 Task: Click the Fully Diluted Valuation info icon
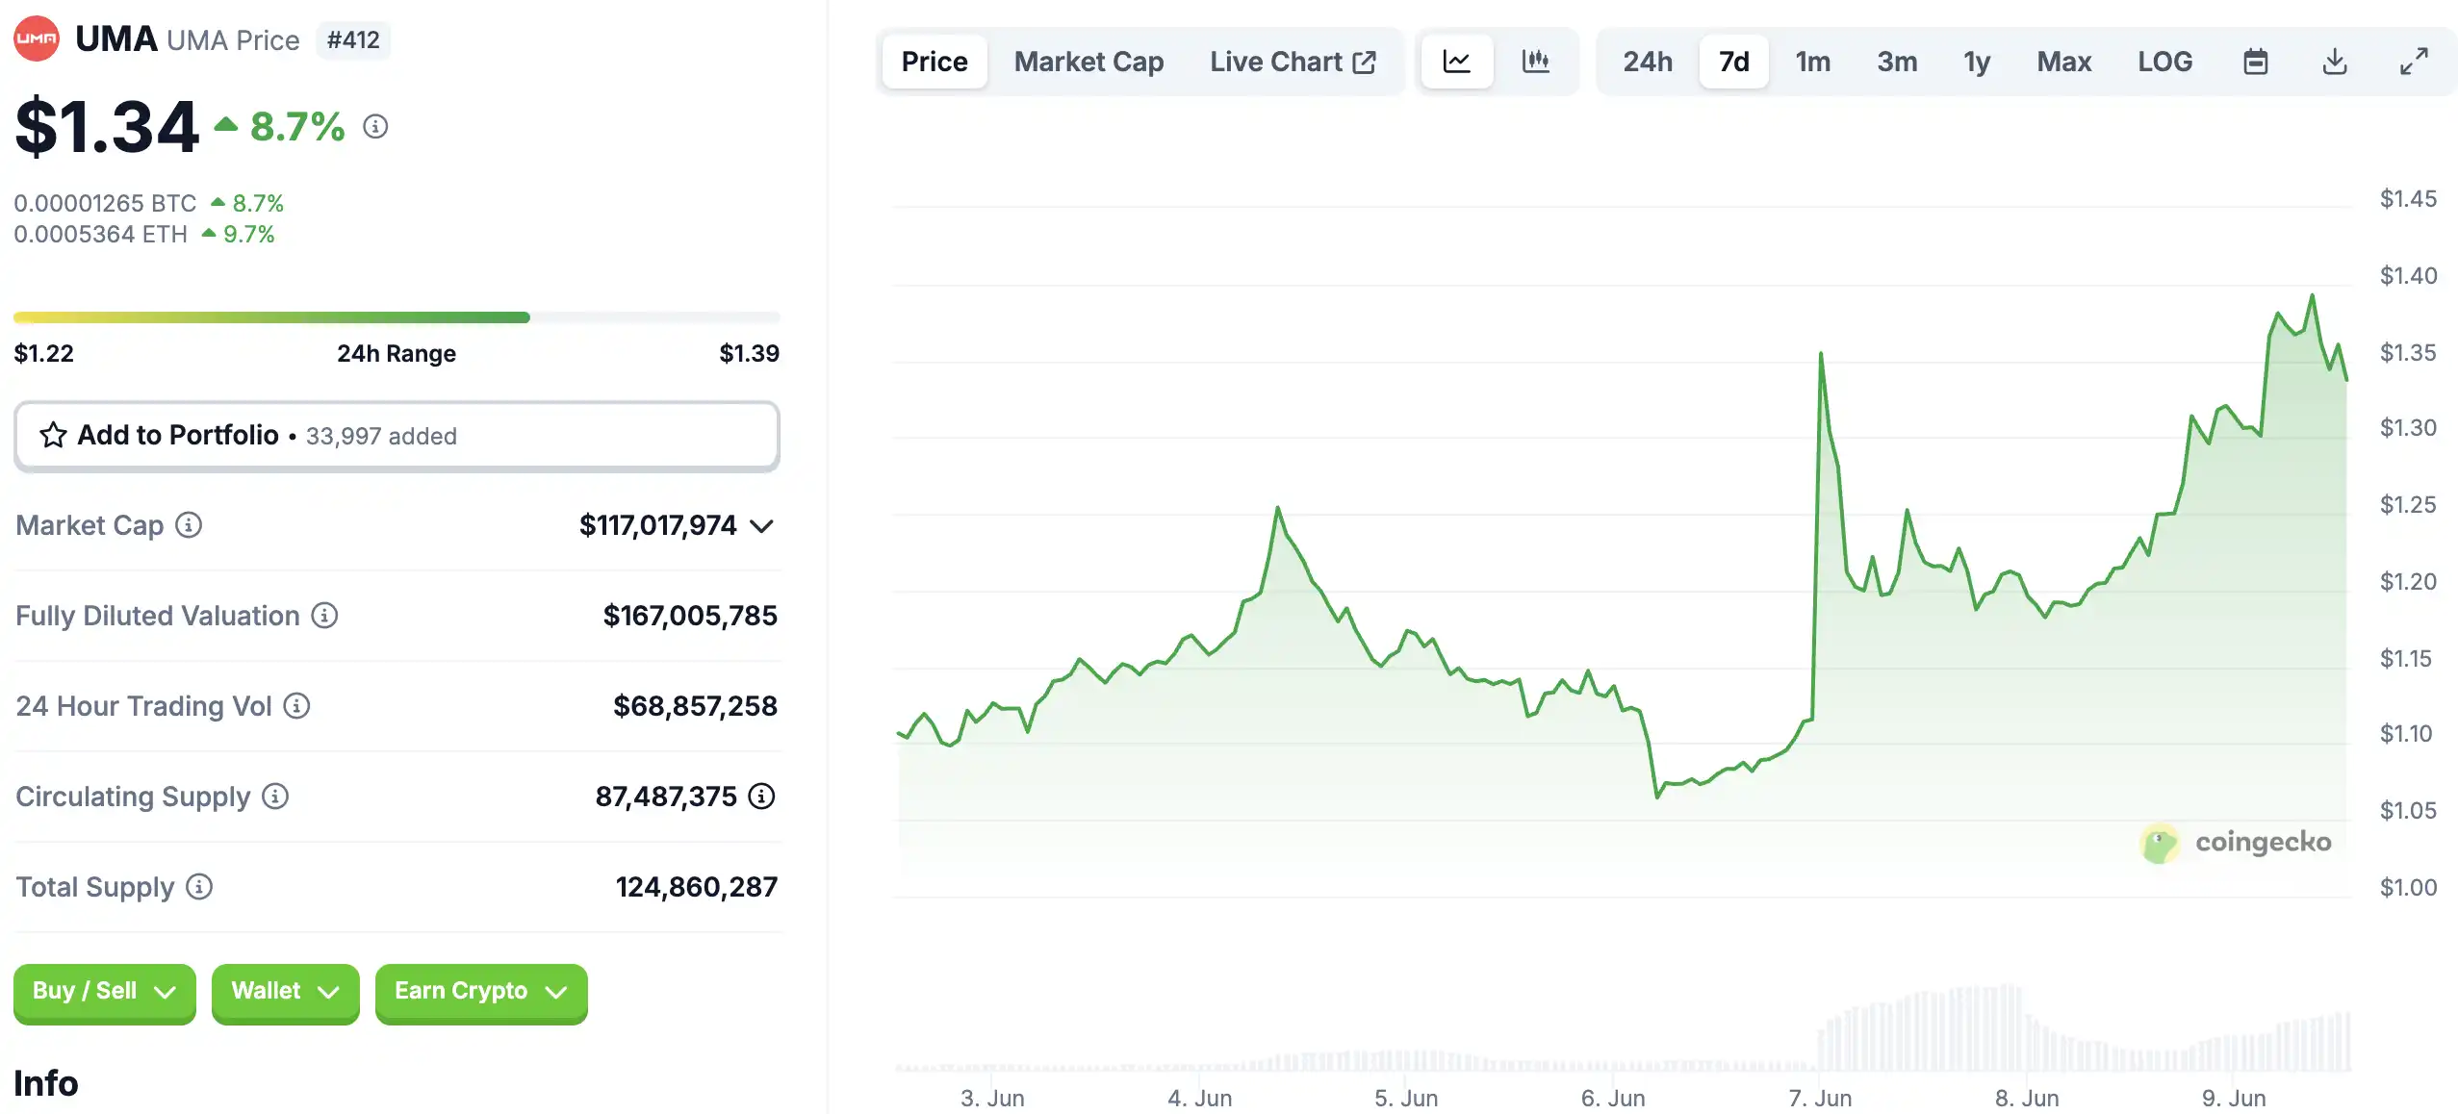pos(324,616)
